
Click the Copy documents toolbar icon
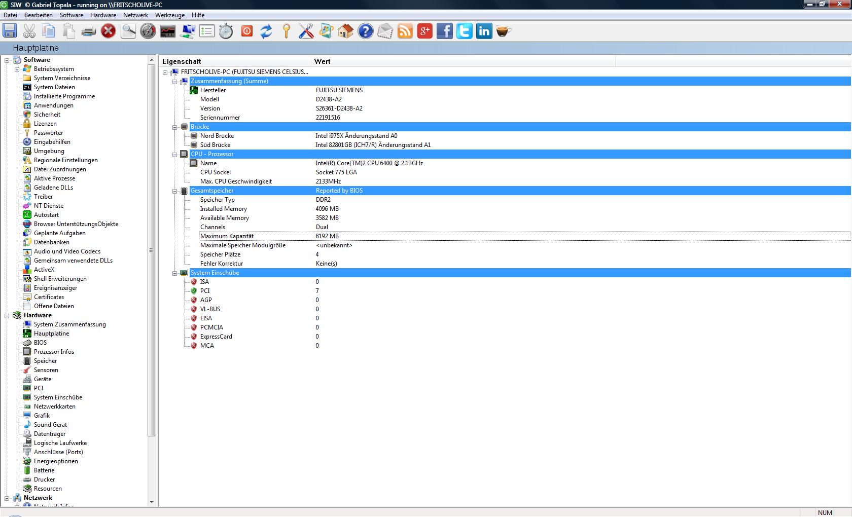(x=49, y=31)
